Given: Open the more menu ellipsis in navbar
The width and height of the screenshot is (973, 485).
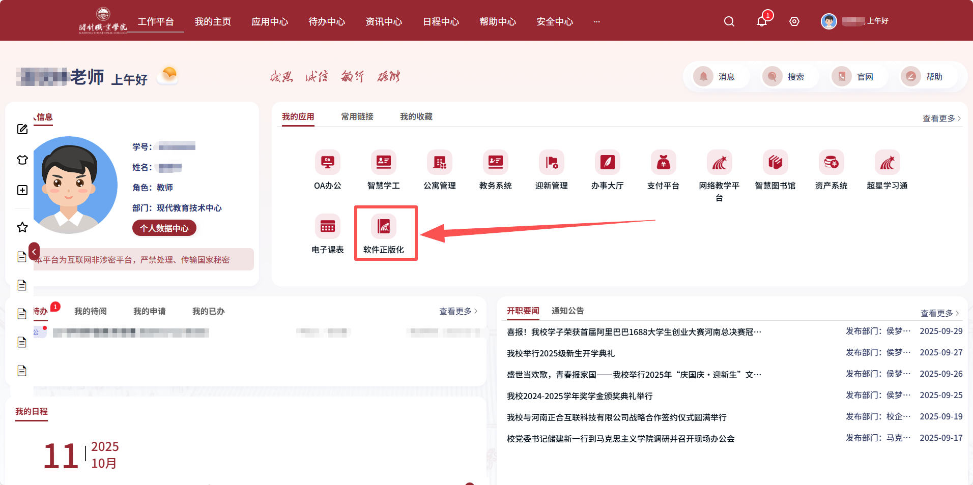Looking at the screenshot, I should [x=596, y=22].
